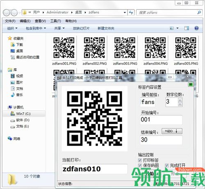Open 最近访问的位置 in sidebar
Image resolution: width=205 pixels, height=189 pixels.
(x=25, y=57)
